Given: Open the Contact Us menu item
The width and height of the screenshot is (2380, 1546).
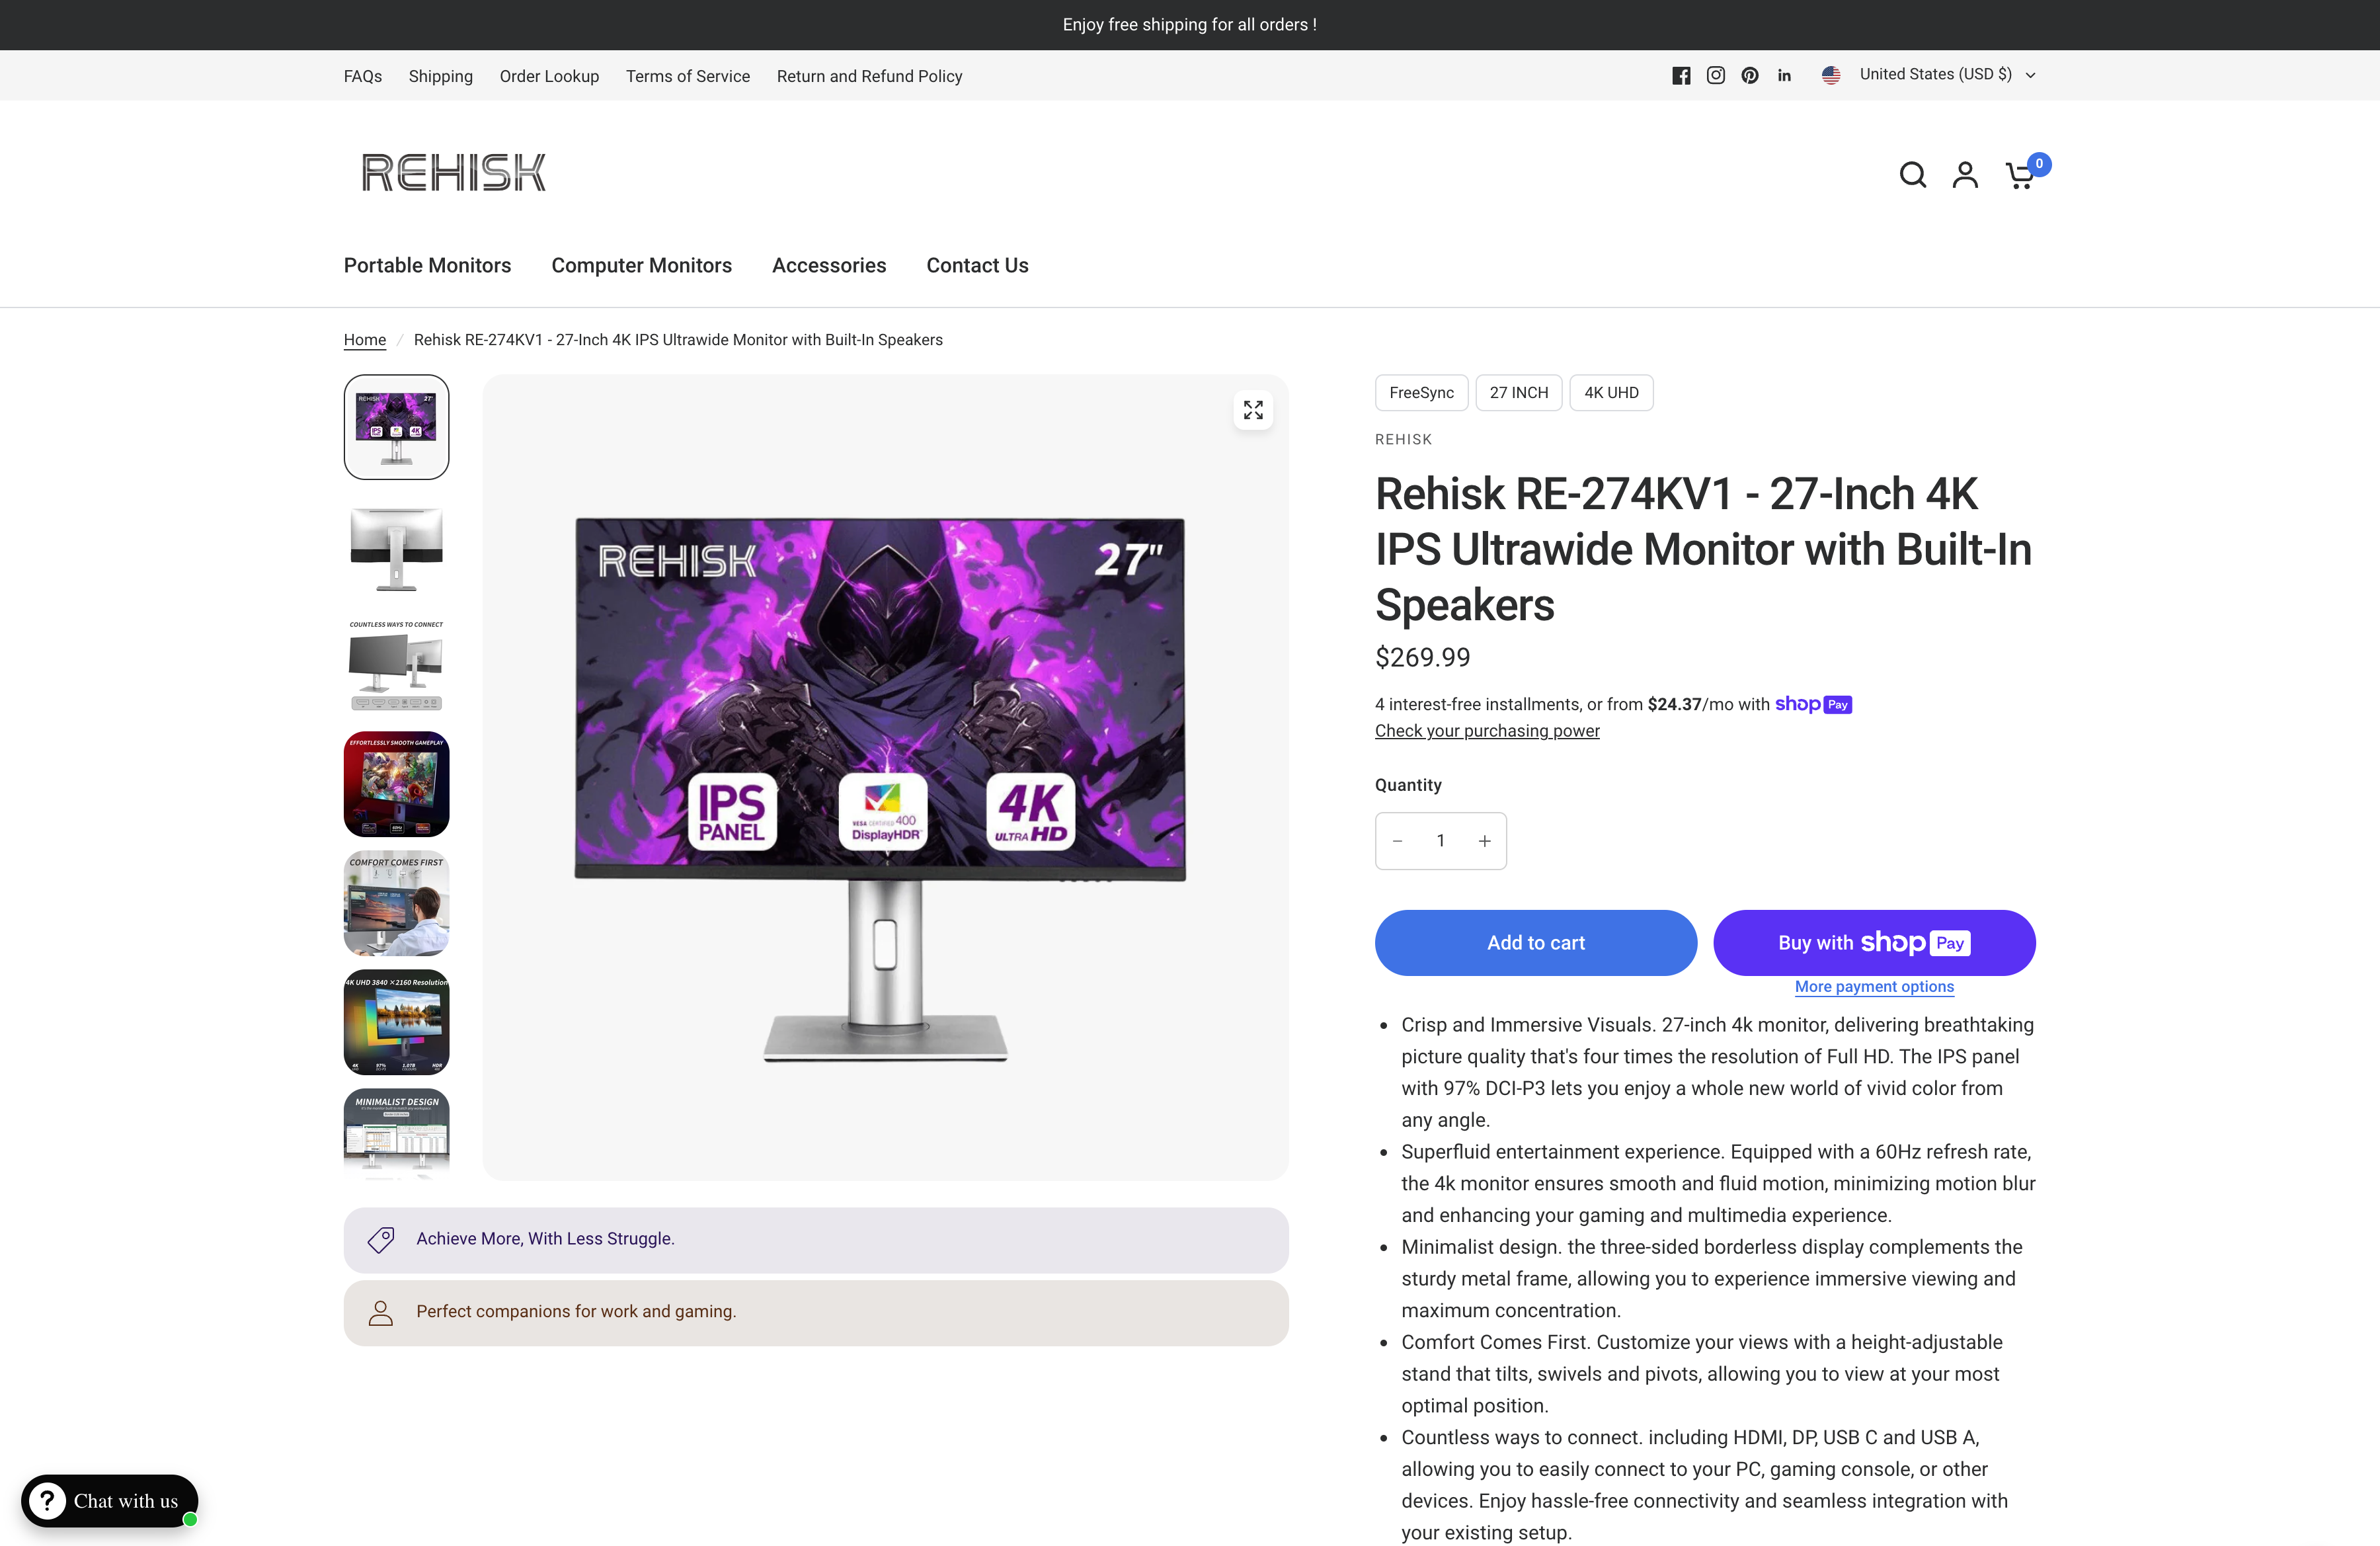Looking at the screenshot, I should [977, 265].
